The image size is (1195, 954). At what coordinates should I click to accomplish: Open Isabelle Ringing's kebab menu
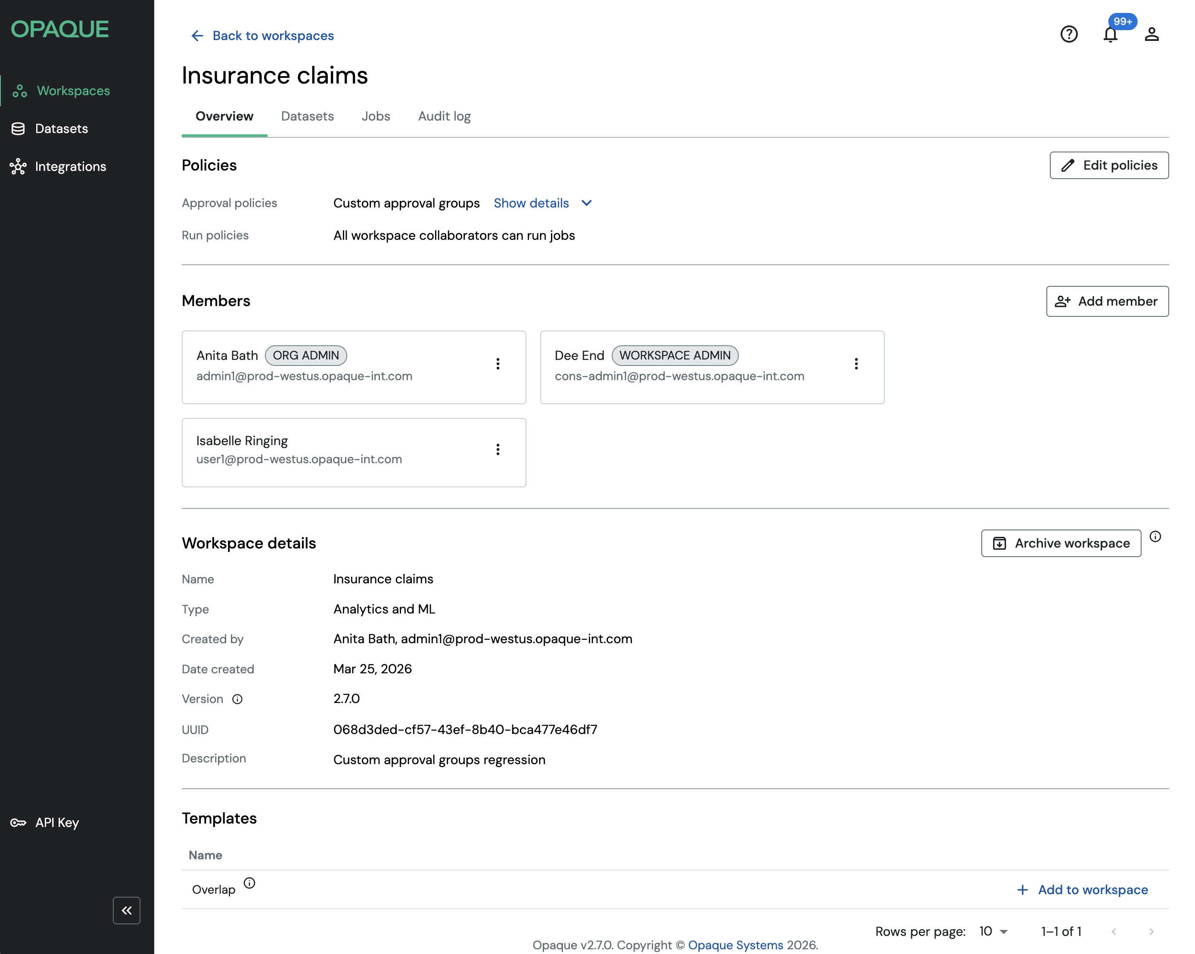498,449
